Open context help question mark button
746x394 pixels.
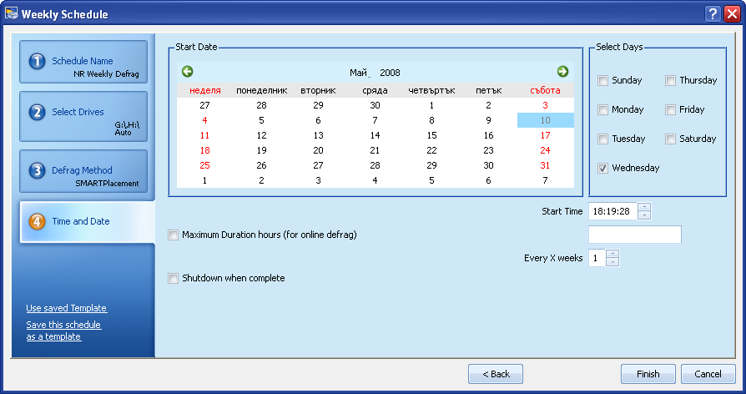[x=713, y=14]
